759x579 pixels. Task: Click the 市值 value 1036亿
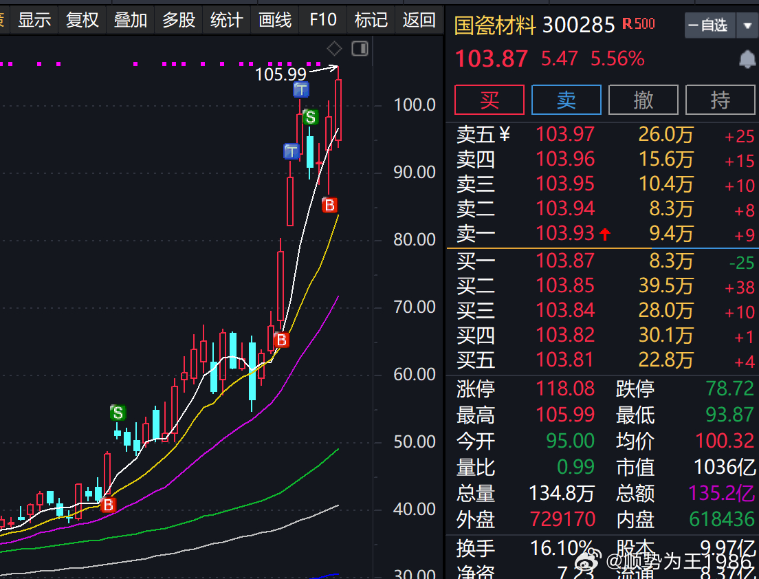pyautogui.click(x=725, y=467)
